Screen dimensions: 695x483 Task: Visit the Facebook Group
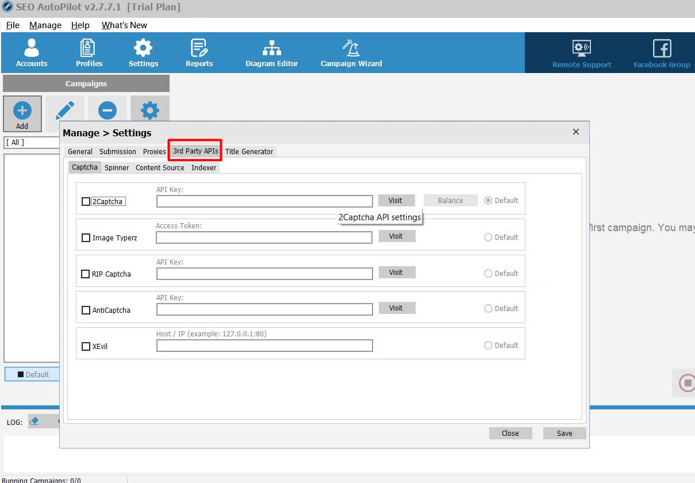[x=662, y=53]
